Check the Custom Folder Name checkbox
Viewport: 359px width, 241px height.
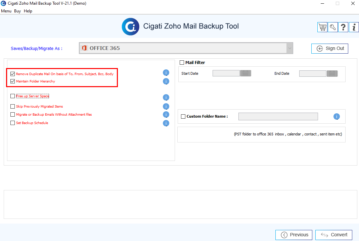183,117
